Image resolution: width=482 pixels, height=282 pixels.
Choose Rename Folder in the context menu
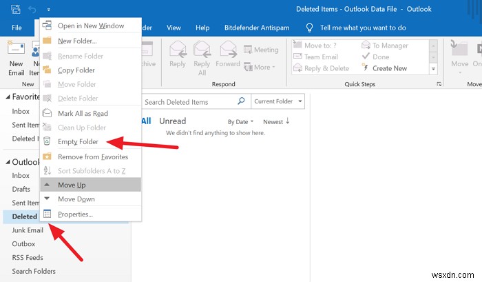[x=90, y=56]
